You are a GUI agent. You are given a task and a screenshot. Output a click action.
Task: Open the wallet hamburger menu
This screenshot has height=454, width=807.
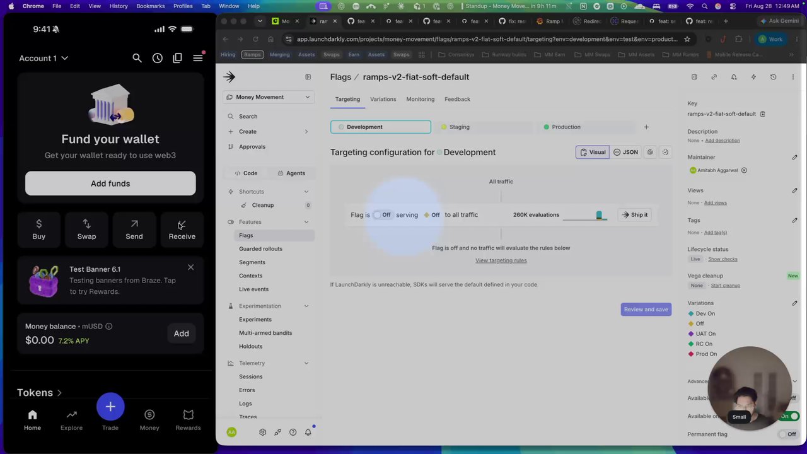(x=198, y=58)
